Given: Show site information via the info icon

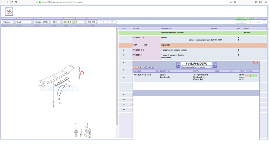Looking at the screenshot, I should pos(37,2).
